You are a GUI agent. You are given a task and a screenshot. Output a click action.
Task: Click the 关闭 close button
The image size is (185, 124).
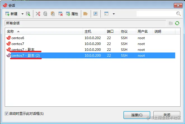(x=167, y=115)
